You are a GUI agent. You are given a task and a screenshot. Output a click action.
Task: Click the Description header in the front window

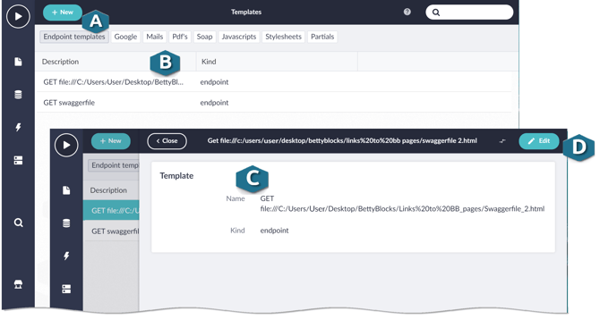pyautogui.click(x=108, y=190)
